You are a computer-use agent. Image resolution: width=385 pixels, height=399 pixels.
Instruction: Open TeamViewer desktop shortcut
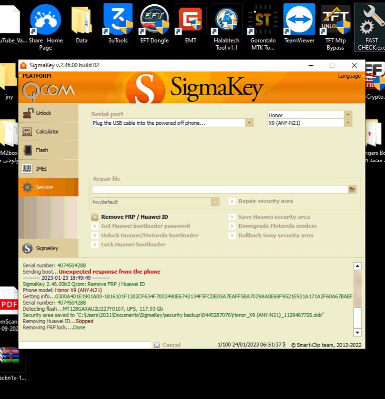299,23
